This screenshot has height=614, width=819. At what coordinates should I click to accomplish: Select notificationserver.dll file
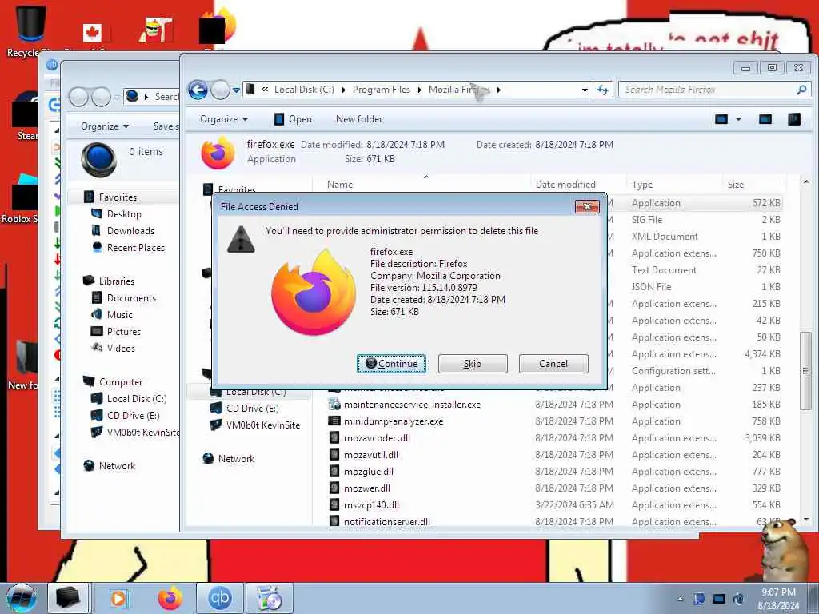(x=387, y=521)
